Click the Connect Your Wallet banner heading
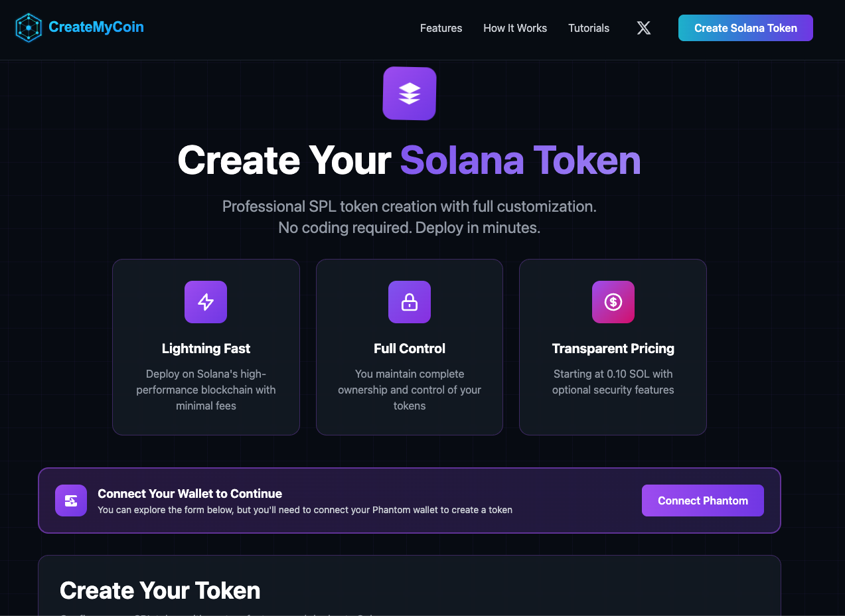845x616 pixels. pos(190,494)
